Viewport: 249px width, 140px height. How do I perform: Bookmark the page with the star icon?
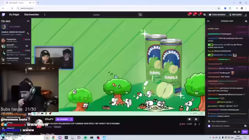tap(219, 8)
